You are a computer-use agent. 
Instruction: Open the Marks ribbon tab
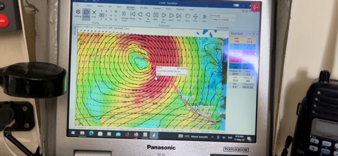(100, 6)
